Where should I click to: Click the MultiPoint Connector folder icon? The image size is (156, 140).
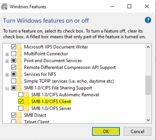coord(19,54)
